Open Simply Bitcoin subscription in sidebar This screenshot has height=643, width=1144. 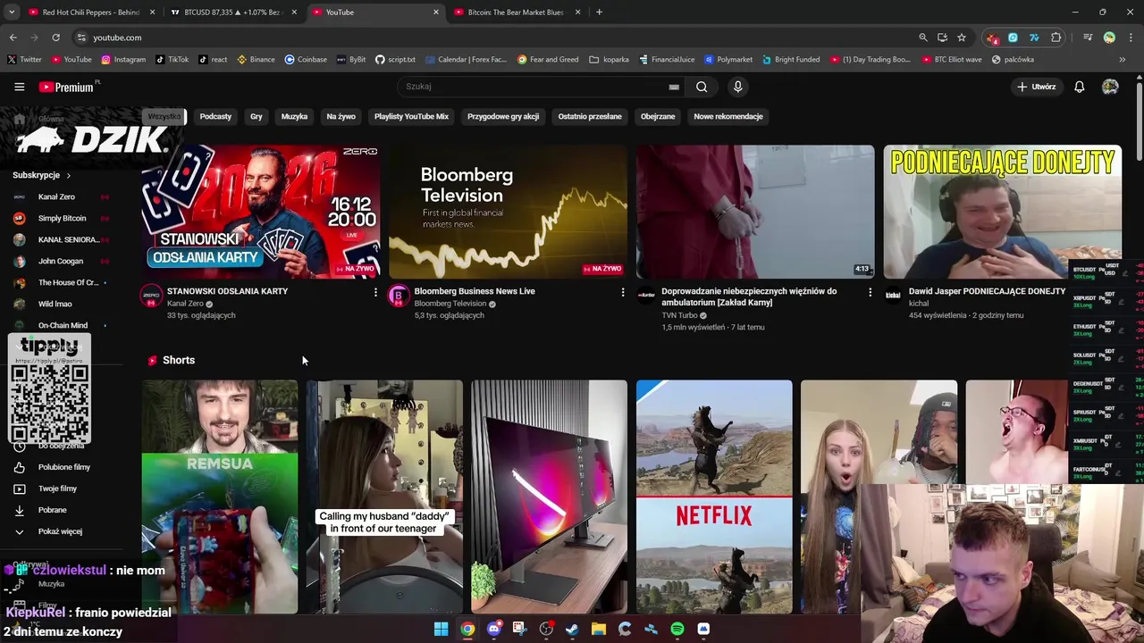[60, 218]
